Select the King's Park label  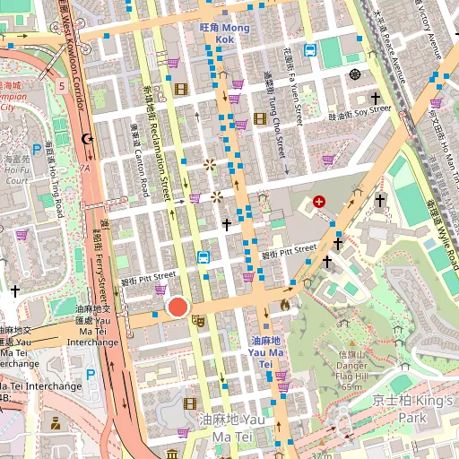tap(412, 409)
